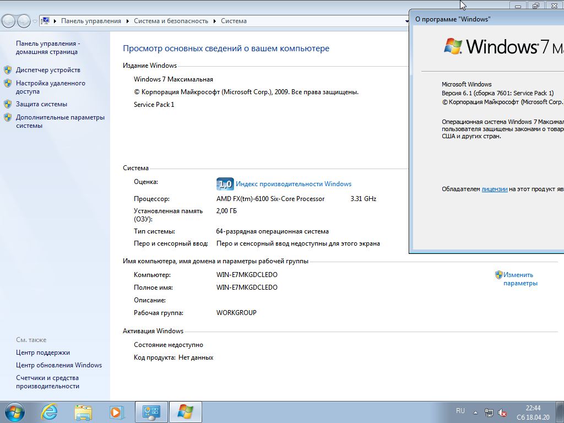Show hidden tray icons arrow
The height and width of the screenshot is (423, 564).
(x=475, y=413)
